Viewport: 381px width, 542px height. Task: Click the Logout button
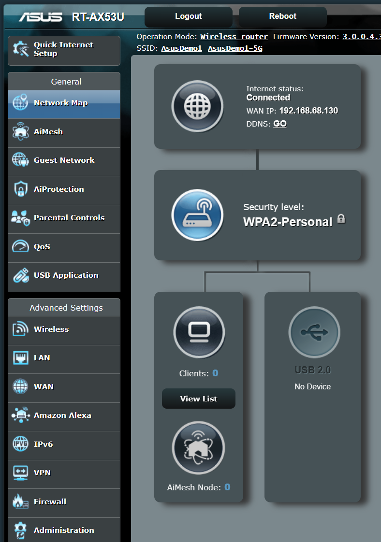click(x=188, y=16)
